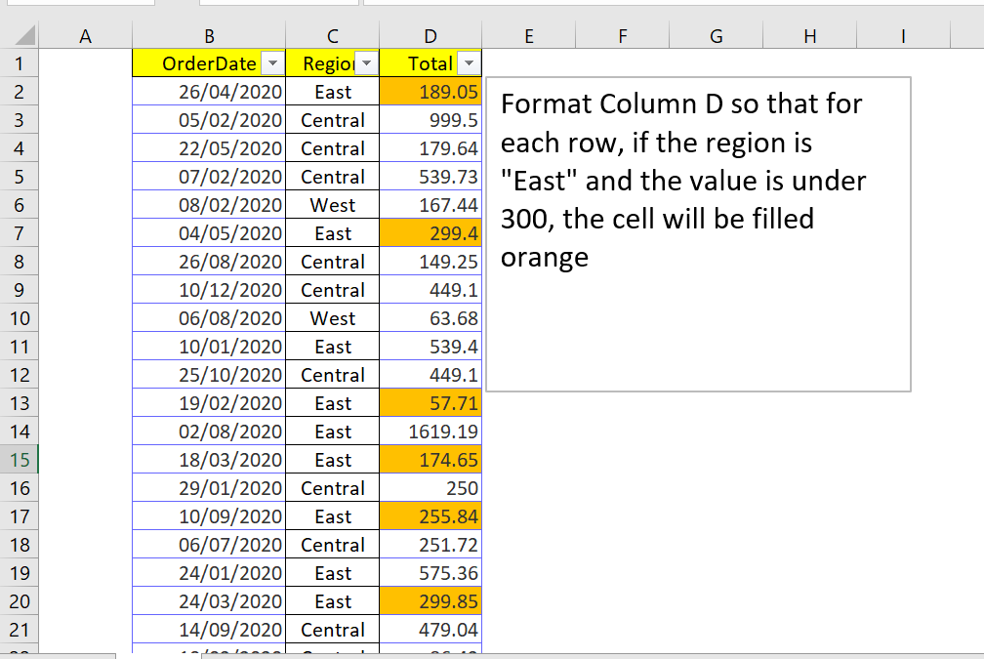
Task: Select column H header
Action: point(809,36)
